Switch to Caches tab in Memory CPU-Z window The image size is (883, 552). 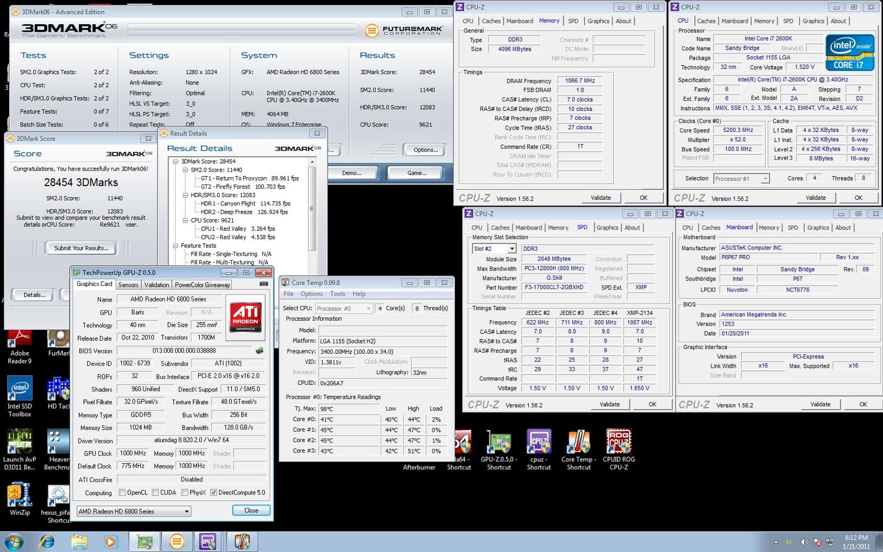click(x=491, y=21)
